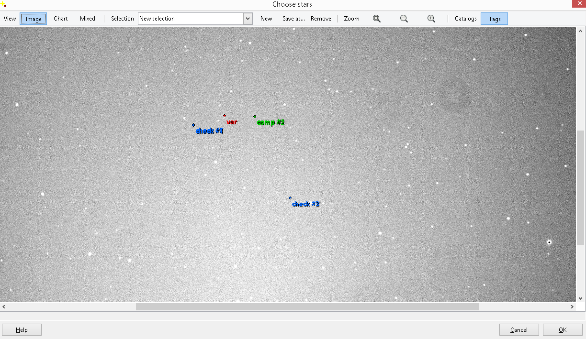
Task: Click the circled bright star at right
Action: (549, 242)
